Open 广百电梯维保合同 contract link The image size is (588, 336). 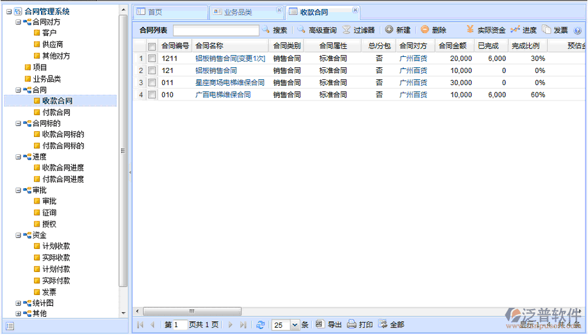223,95
